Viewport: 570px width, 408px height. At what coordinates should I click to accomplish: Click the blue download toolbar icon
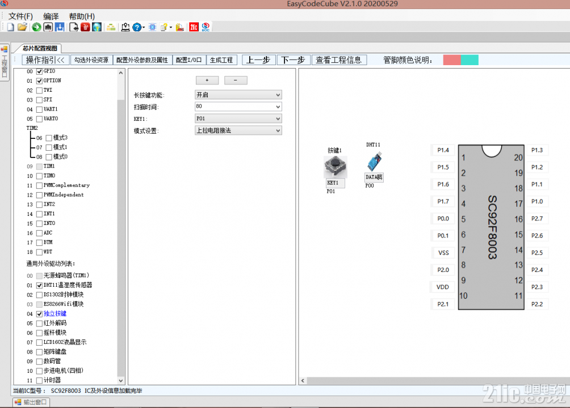(60, 27)
